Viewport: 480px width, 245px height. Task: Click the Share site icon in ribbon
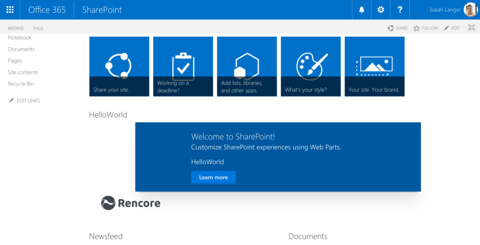click(391, 28)
